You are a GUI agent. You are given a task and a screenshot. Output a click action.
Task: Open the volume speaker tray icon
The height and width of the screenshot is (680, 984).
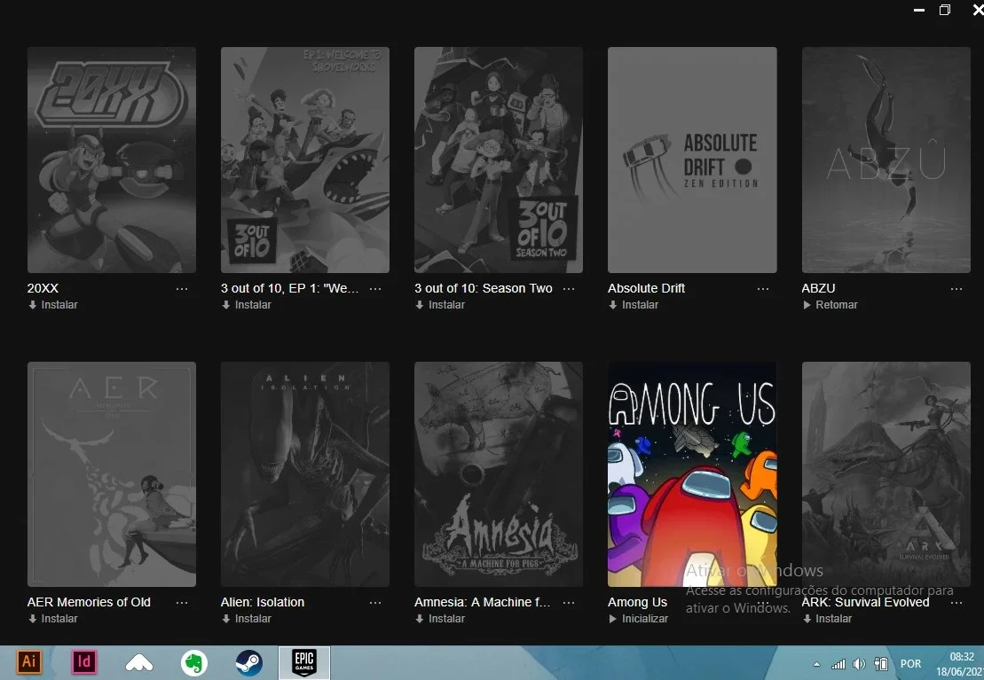click(x=859, y=664)
